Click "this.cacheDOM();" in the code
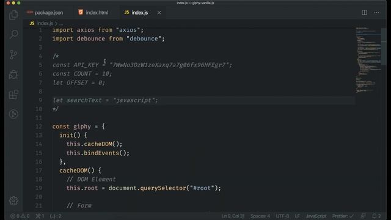This screenshot has width=391, height=220. (x=94, y=144)
